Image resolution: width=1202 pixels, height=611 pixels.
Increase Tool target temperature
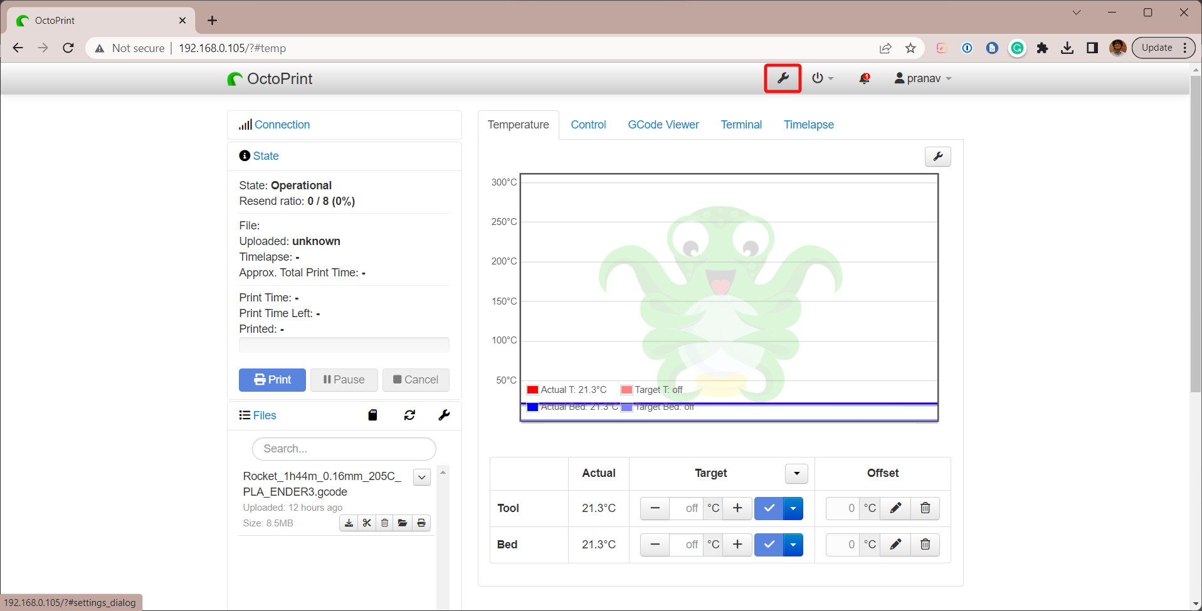point(737,508)
